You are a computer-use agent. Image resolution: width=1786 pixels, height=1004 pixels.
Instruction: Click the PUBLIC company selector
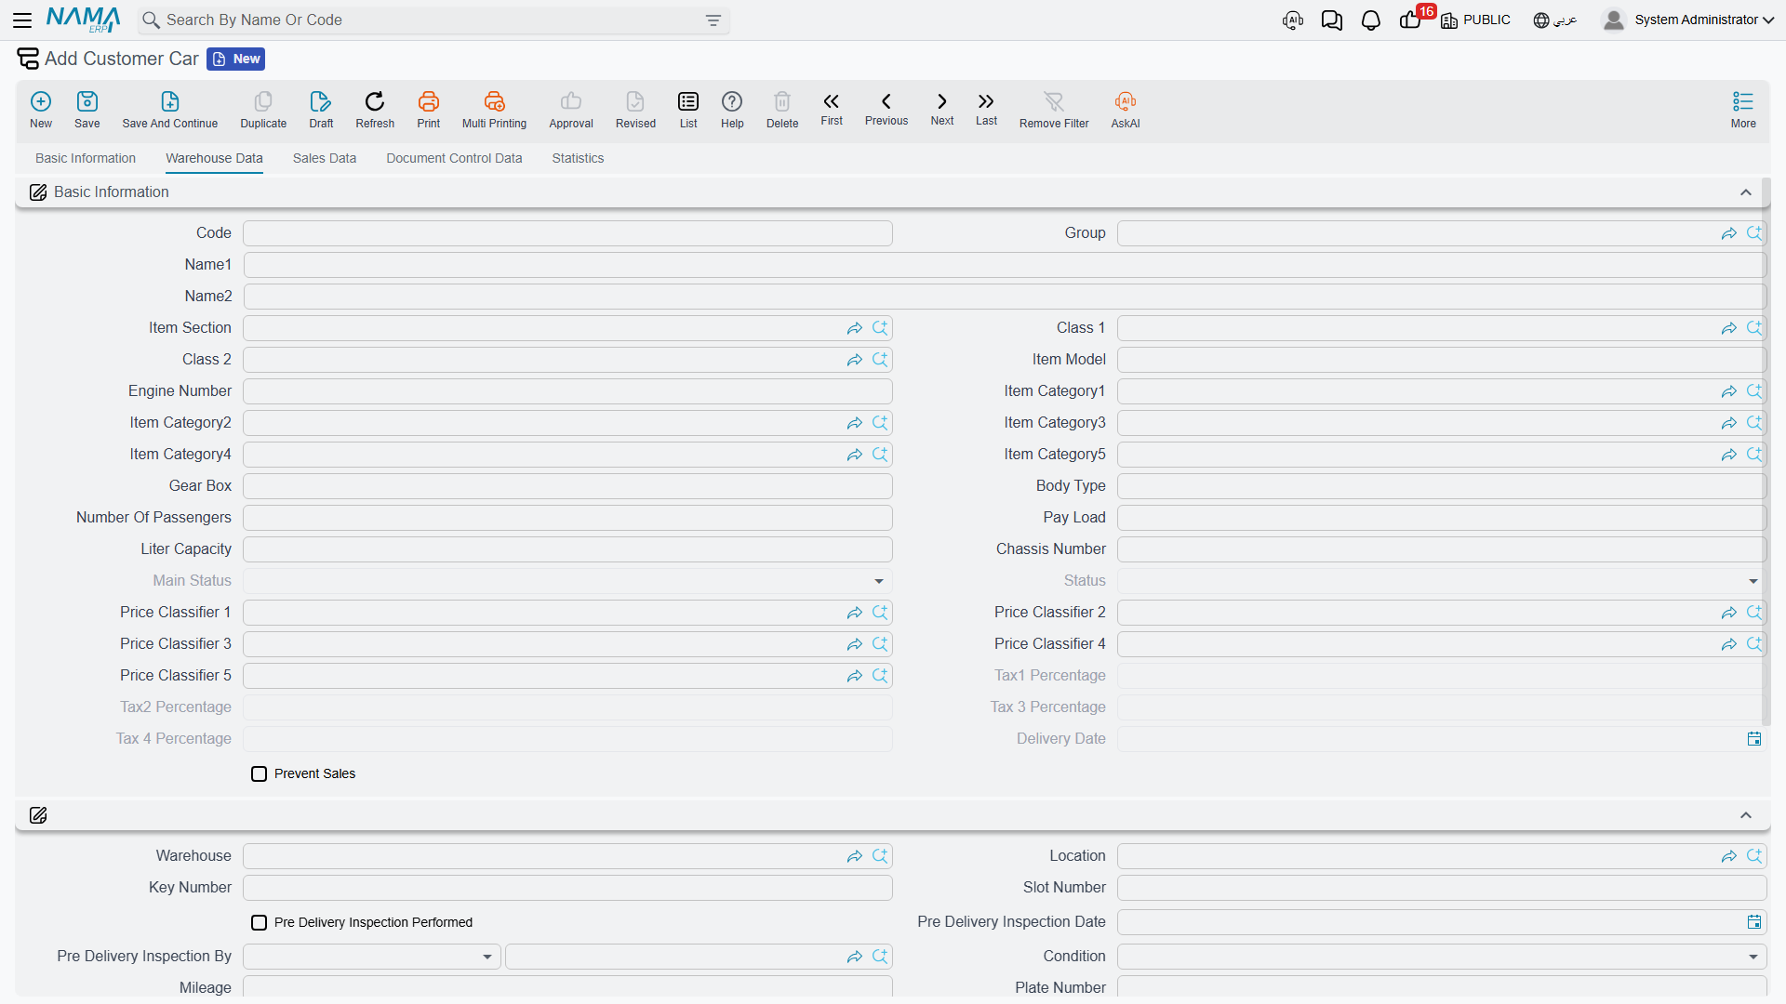1476,20
